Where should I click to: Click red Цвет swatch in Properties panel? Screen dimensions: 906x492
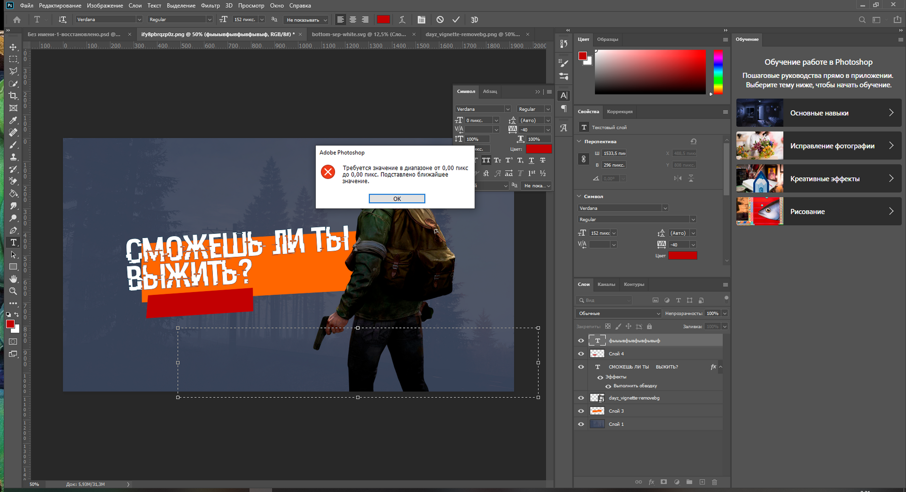[682, 255]
